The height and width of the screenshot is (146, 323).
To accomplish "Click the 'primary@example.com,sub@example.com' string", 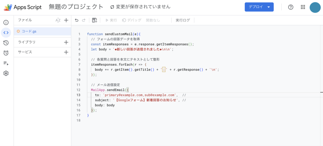I will [139, 95].
